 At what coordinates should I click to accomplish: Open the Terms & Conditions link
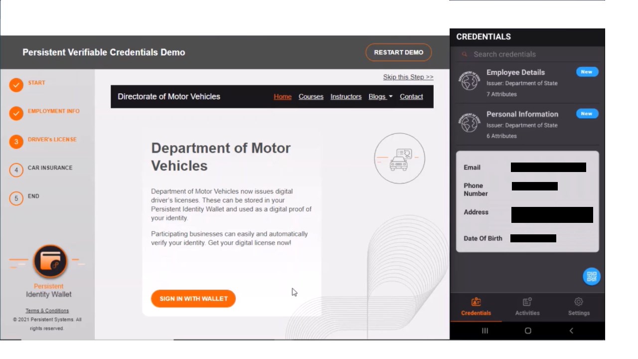[47, 311]
